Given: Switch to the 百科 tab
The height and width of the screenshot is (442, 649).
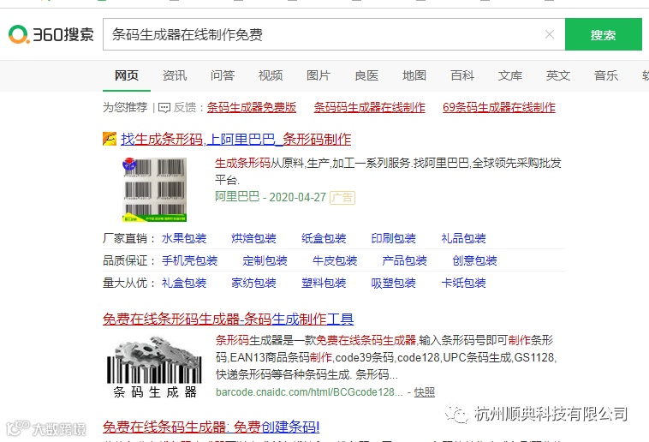Looking at the screenshot, I should 462,75.
